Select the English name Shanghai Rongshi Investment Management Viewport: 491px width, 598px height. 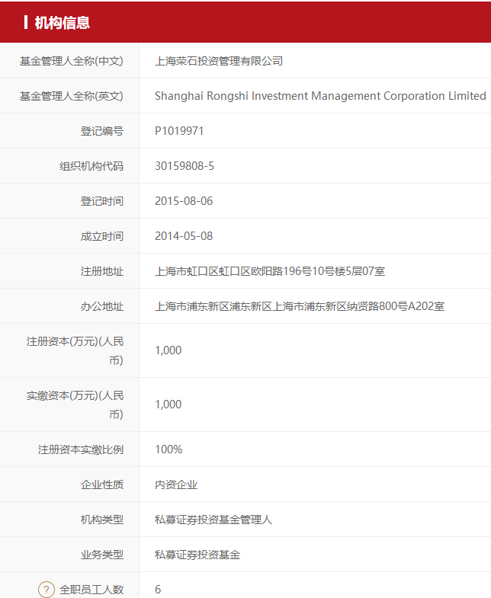click(268, 96)
